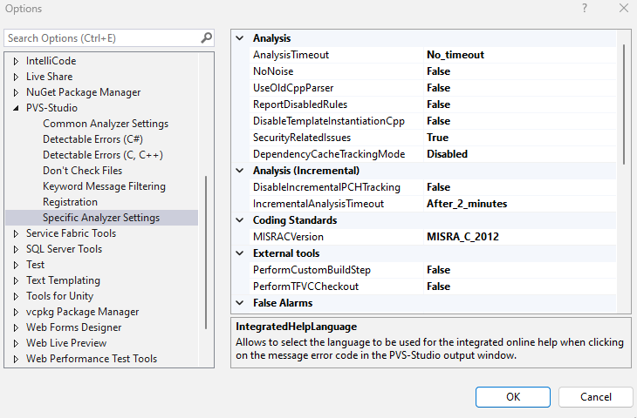Image resolution: width=637 pixels, height=418 pixels.
Task: Select Common Analyzer Settings page
Action: pyautogui.click(x=106, y=124)
